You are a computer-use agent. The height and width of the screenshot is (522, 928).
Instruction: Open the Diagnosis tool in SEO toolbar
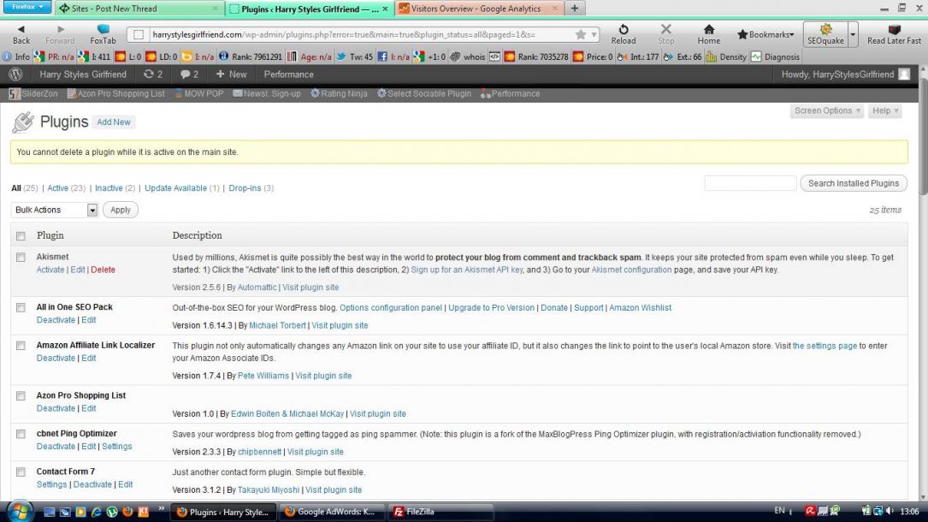point(775,56)
